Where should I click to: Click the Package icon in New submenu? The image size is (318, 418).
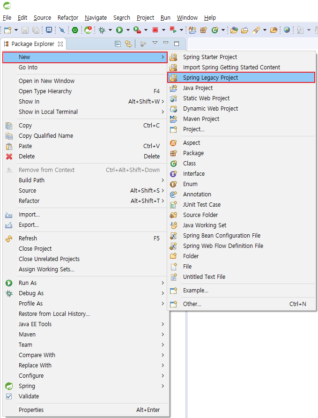[173, 153]
